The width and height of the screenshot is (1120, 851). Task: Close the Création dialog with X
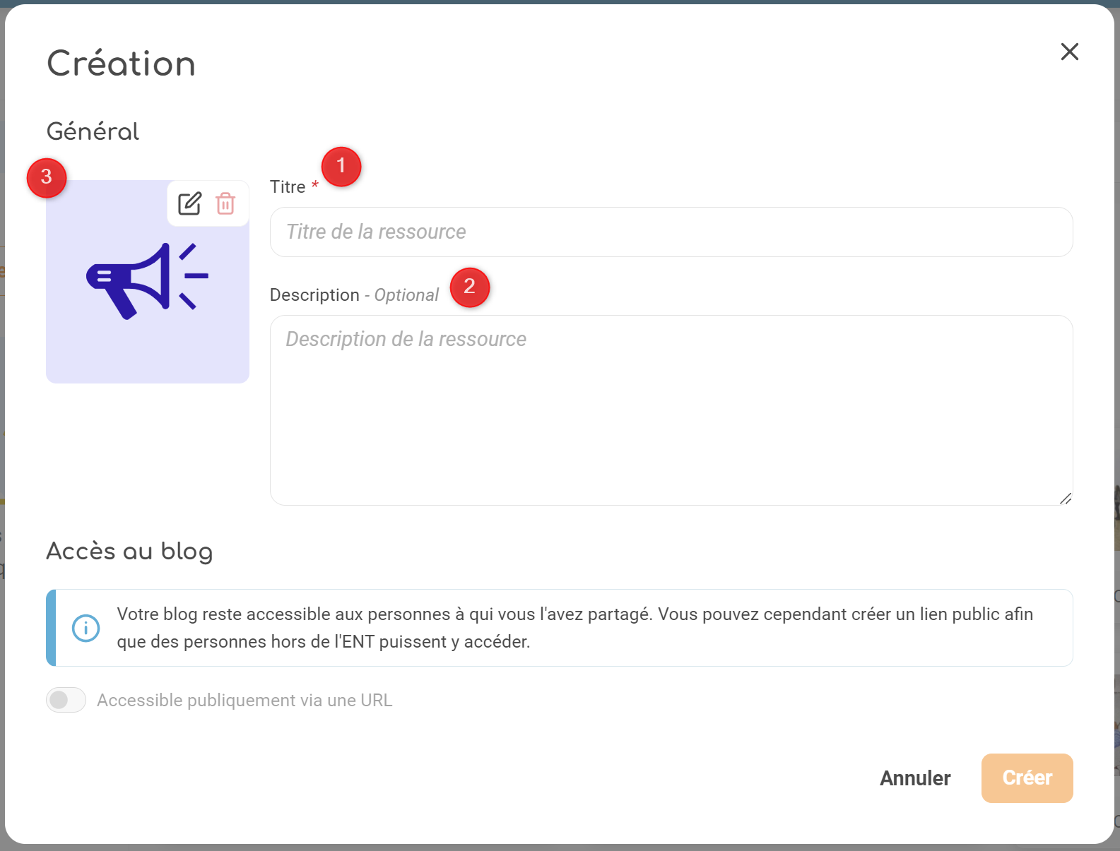point(1069,52)
